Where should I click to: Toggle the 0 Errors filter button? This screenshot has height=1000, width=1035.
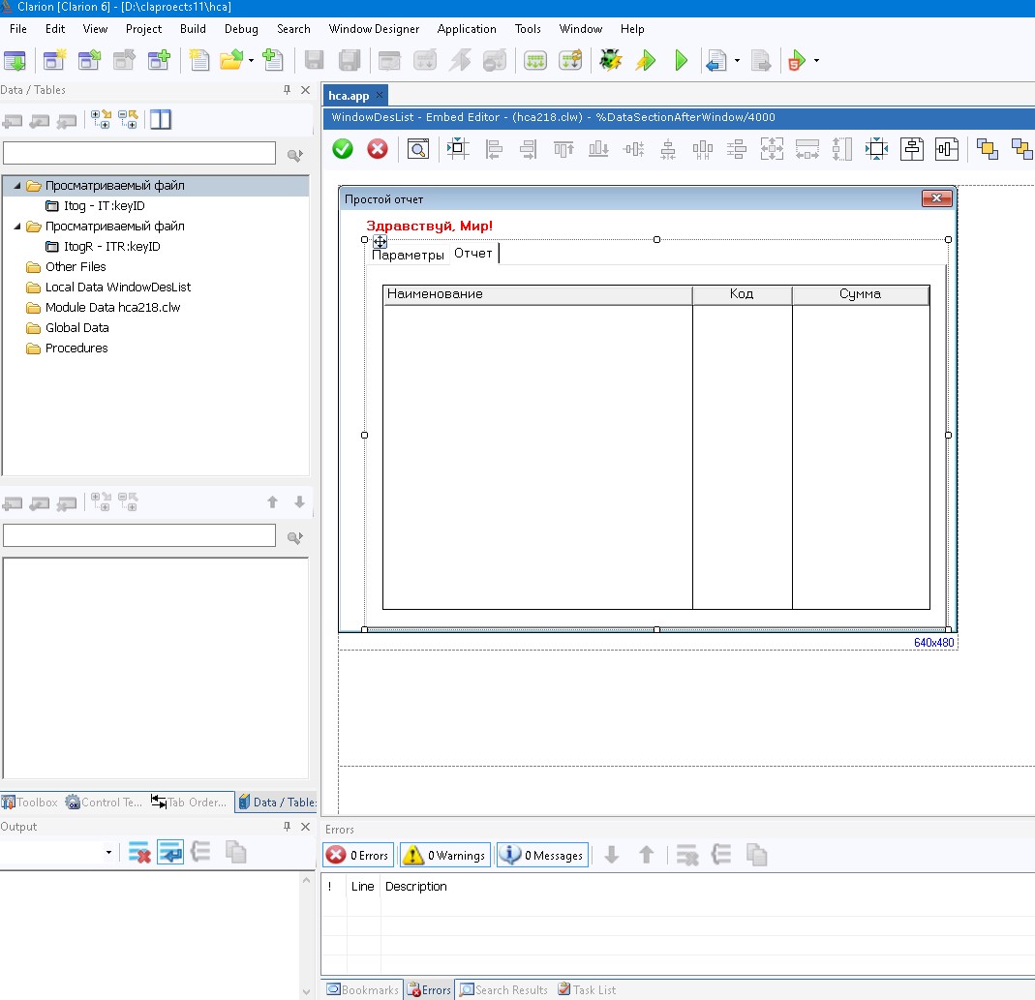[x=358, y=855]
